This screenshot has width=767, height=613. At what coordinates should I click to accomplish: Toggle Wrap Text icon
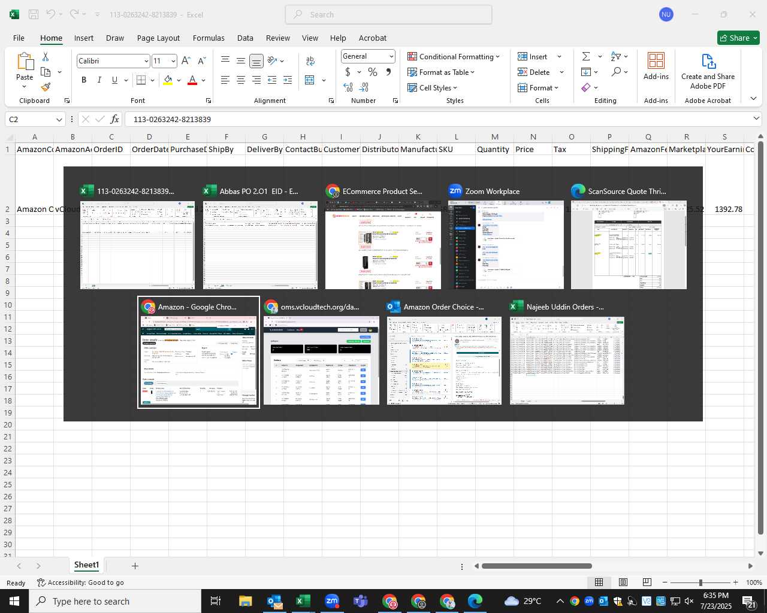(x=310, y=60)
